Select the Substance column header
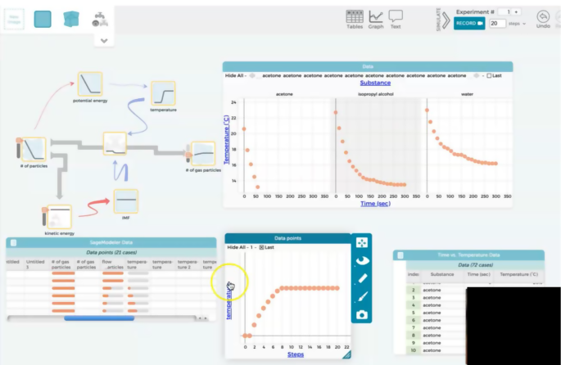The image size is (561, 365). point(442,274)
